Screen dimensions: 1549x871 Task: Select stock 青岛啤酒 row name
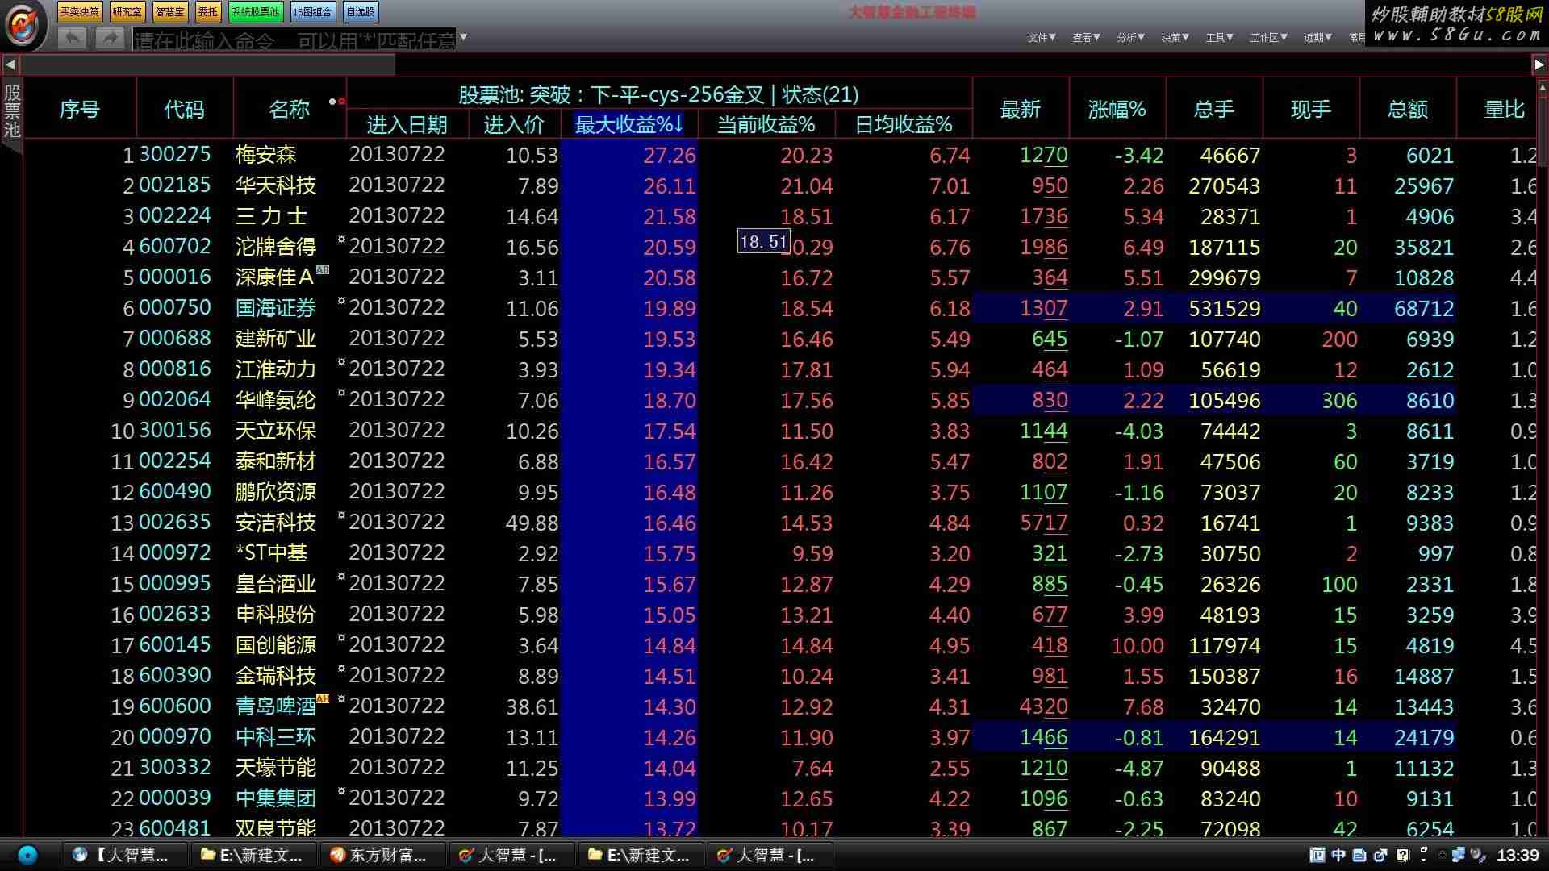[276, 706]
